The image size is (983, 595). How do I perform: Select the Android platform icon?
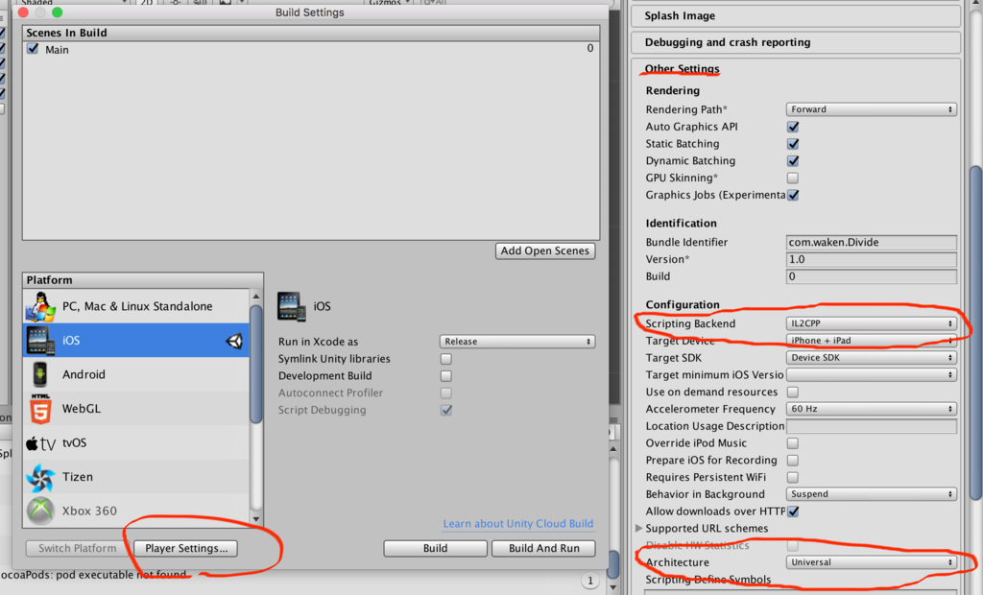pyautogui.click(x=43, y=374)
